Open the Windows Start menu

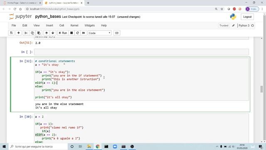click(4, 146)
